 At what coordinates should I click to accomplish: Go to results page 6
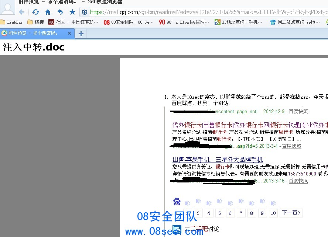pyautogui.click(x=230, y=213)
